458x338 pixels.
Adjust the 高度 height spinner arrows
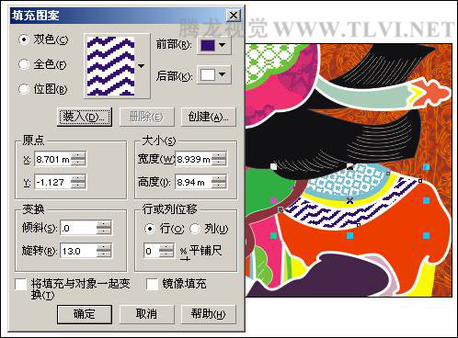click(219, 183)
